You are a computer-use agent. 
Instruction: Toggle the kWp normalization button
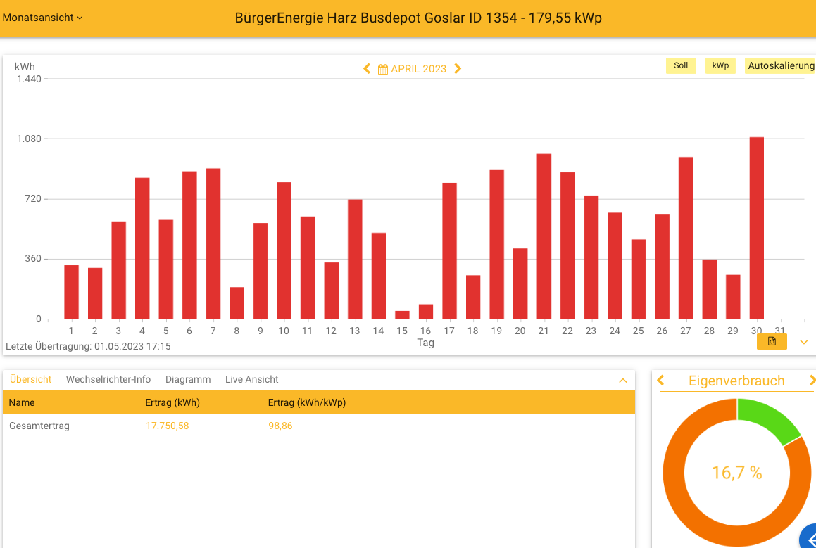(720, 65)
